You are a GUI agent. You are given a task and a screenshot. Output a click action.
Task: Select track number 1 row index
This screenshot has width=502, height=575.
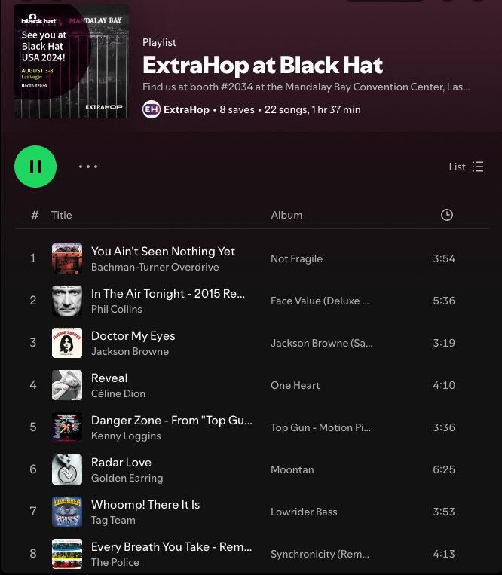coord(33,258)
